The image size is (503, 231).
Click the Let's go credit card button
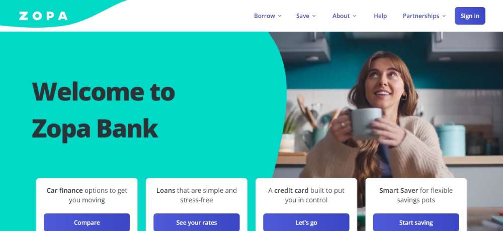point(306,222)
